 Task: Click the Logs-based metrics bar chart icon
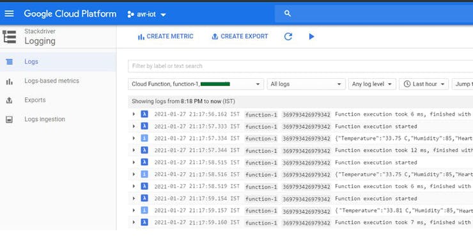[x=10, y=81]
